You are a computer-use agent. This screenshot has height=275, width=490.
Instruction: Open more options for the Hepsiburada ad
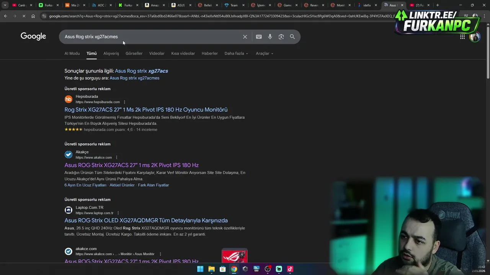[124, 102]
